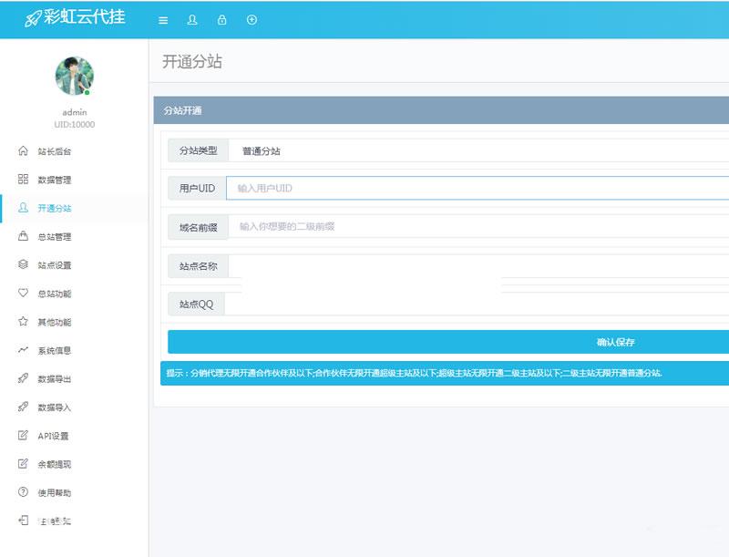This screenshot has height=557, width=729.
Task: Click the lock icon in top bar
Action: pos(221,20)
